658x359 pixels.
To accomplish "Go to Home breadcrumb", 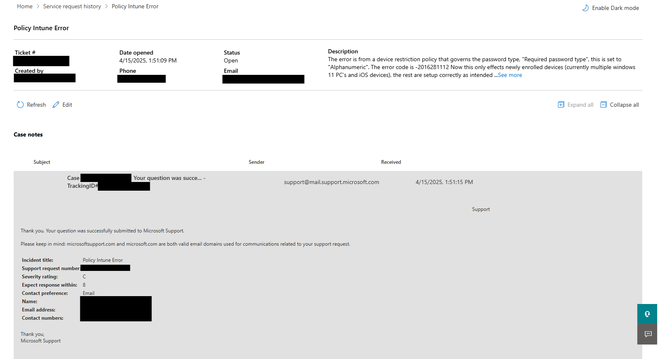I will pyautogui.click(x=25, y=6).
